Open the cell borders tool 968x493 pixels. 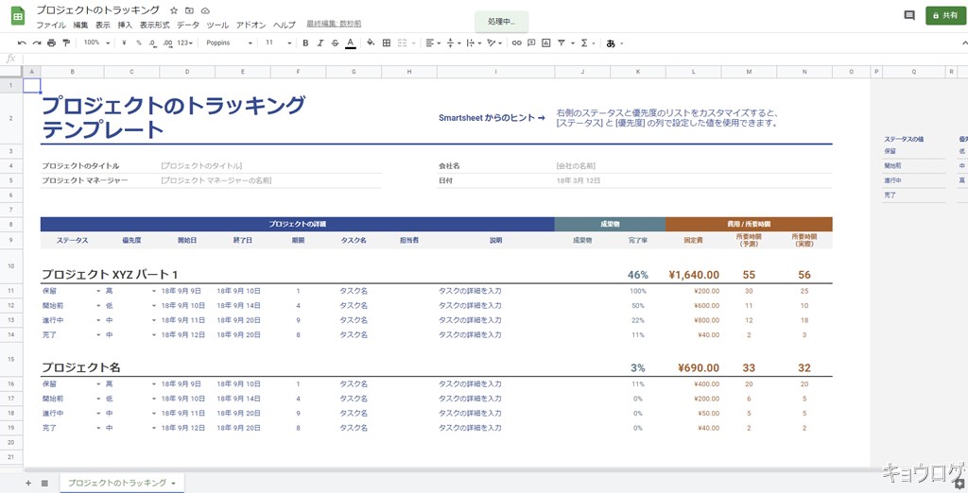[387, 43]
